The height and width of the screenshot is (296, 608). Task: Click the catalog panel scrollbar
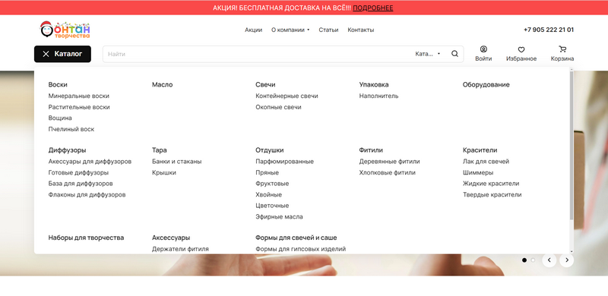click(x=572, y=146)
